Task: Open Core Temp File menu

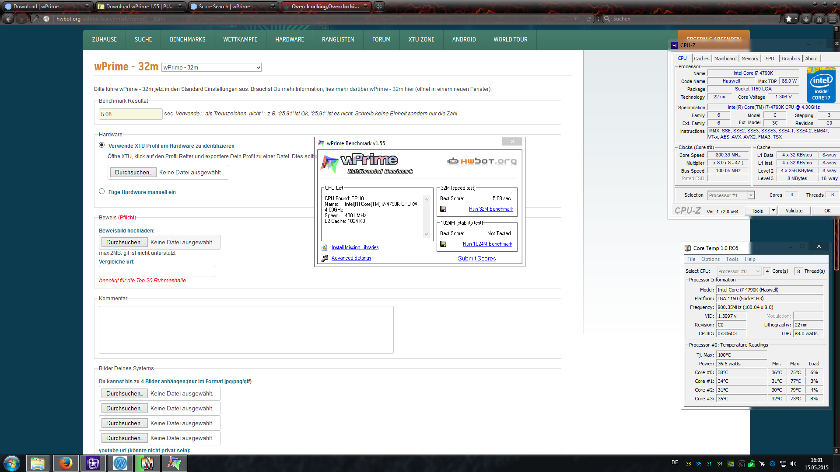Action: click(x=691, y=259)
